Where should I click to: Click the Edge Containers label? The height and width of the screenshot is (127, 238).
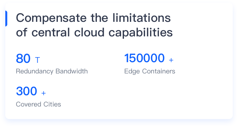coord(150,71)
